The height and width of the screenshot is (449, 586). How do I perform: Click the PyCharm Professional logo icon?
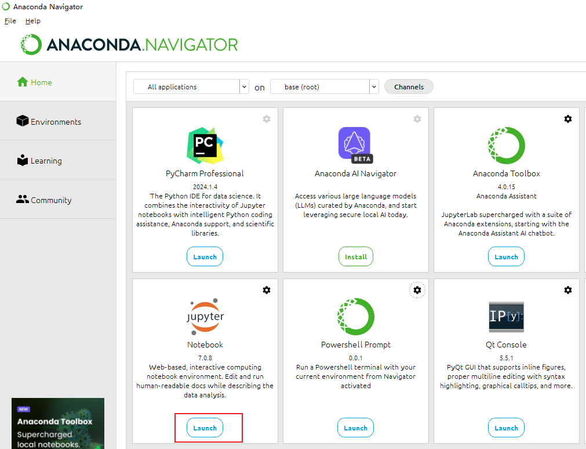[x=205, y=145]
